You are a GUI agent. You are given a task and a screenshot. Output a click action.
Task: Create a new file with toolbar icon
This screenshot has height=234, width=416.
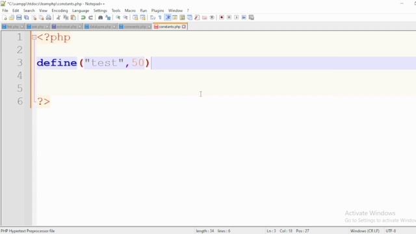[x=5, y=18]
